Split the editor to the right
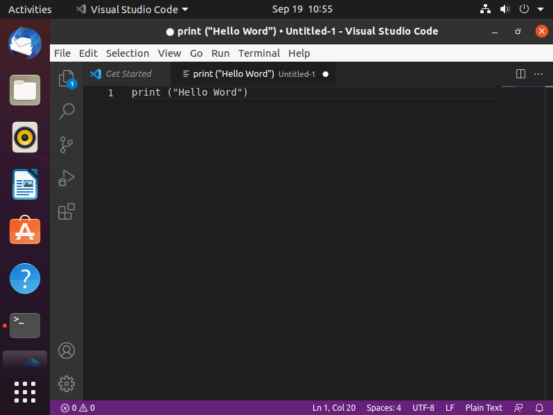The image size is (553, 415). [x=520, y=73]
